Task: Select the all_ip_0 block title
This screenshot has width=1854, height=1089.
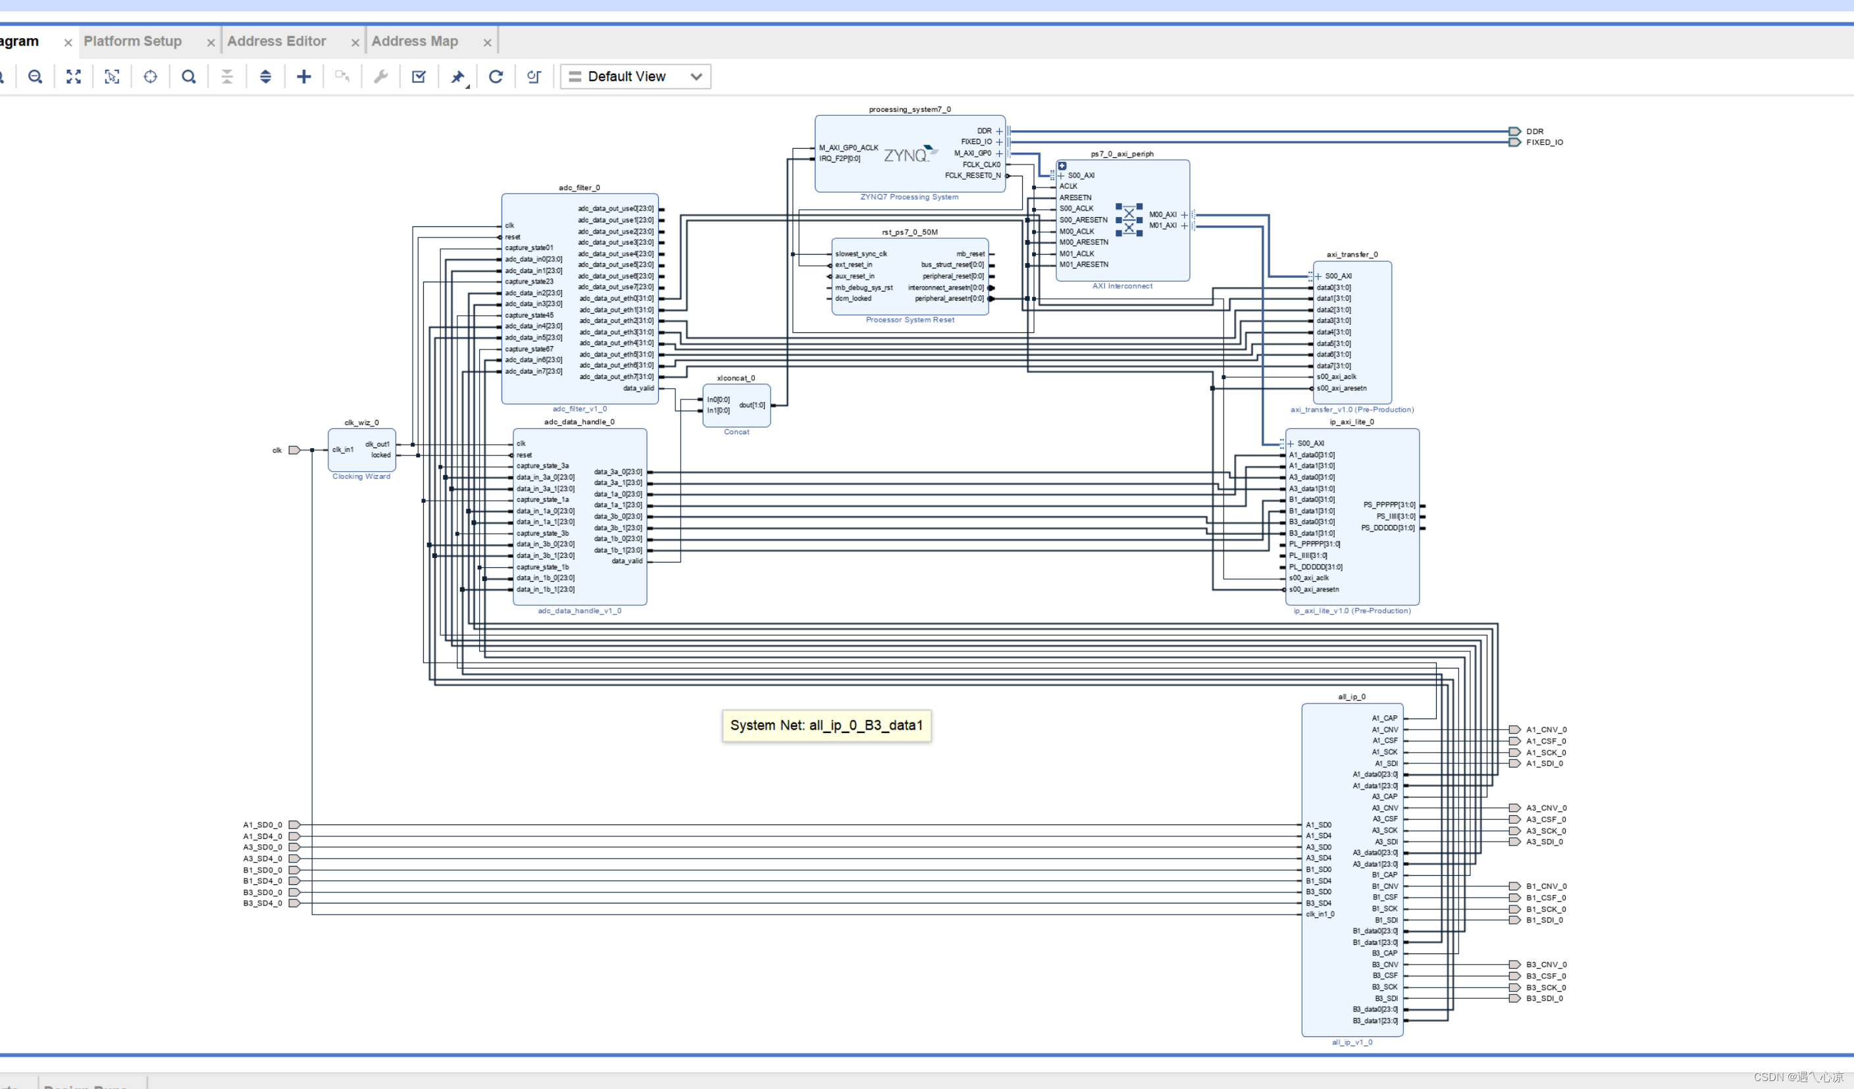Action: [1352, 697]
